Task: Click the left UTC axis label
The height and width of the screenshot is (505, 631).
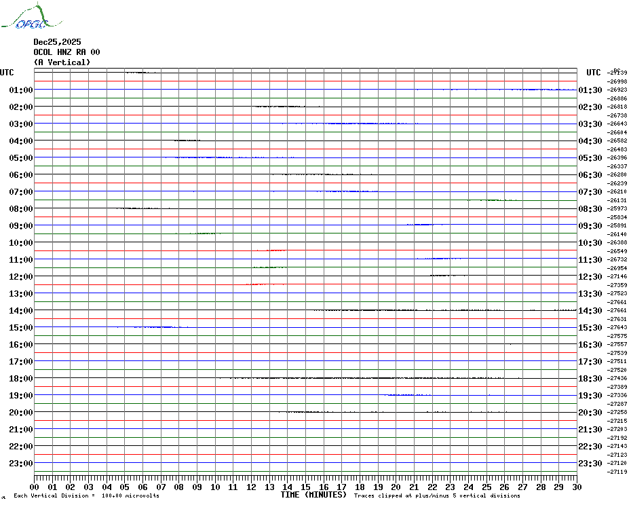Action: point(7,73)
